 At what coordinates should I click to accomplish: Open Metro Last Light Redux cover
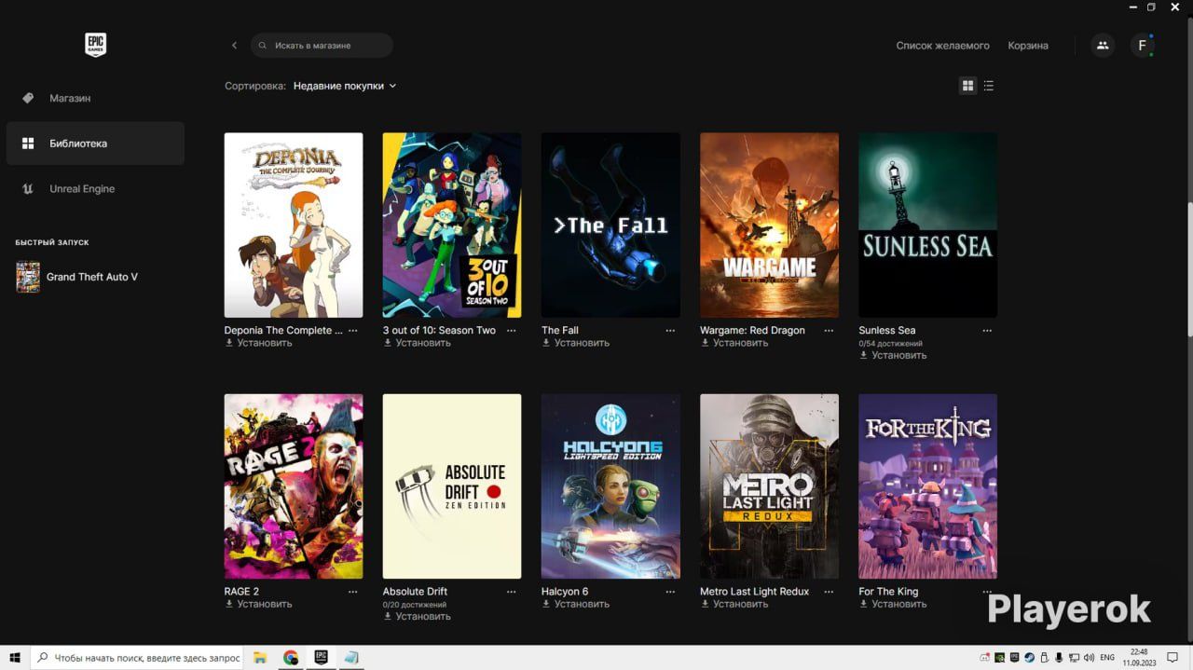(769, 486)
